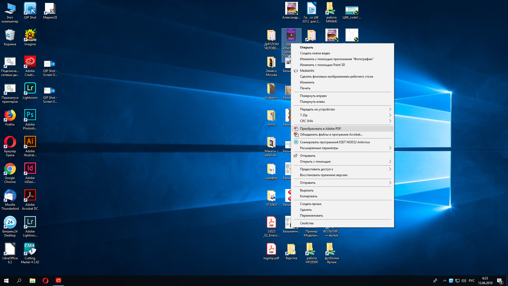Viewport: 508px width, 286px height.
Task: Switch the РУС input language indicator
Action: (x=472, y=281)
